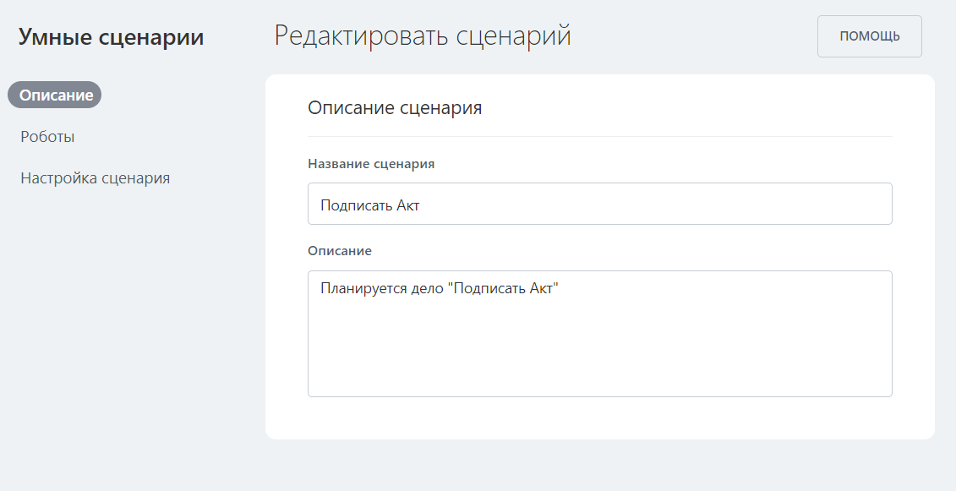
Task: Open the ПОМОЩЬ help button
Action: point(869,36)
